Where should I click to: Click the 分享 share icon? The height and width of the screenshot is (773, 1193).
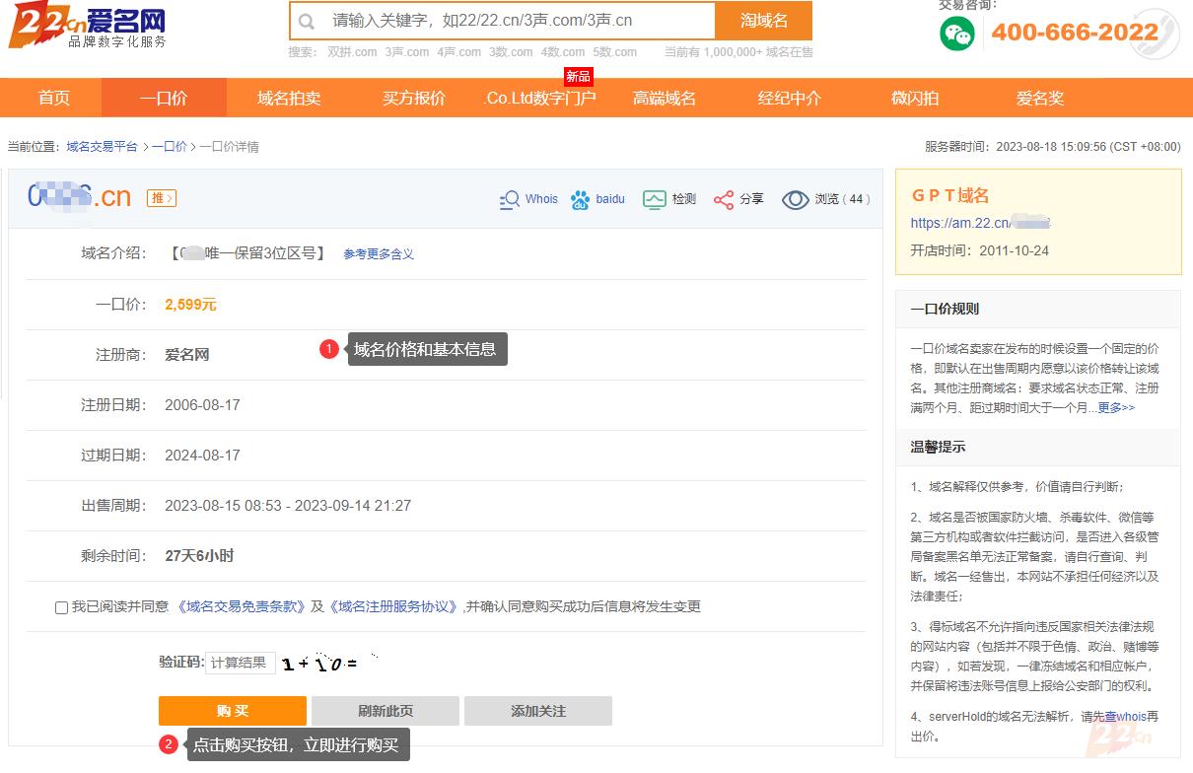(724, 199)
